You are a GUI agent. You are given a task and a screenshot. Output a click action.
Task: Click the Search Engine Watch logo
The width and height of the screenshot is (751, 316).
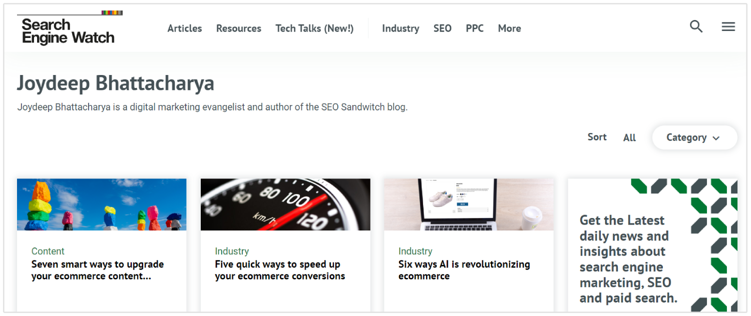point(69,30)
